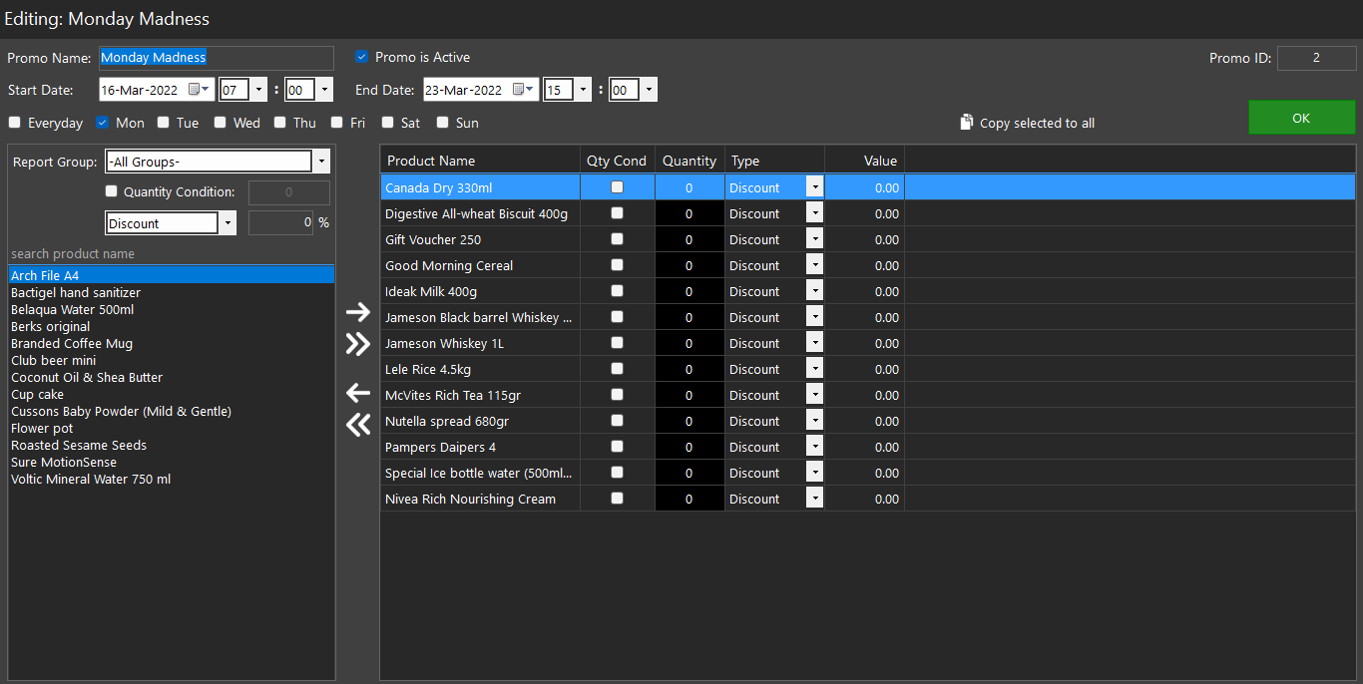The image size is (1363, 684).
Task: Click the single left arrow to remove product
Action: tap(357, 393)
